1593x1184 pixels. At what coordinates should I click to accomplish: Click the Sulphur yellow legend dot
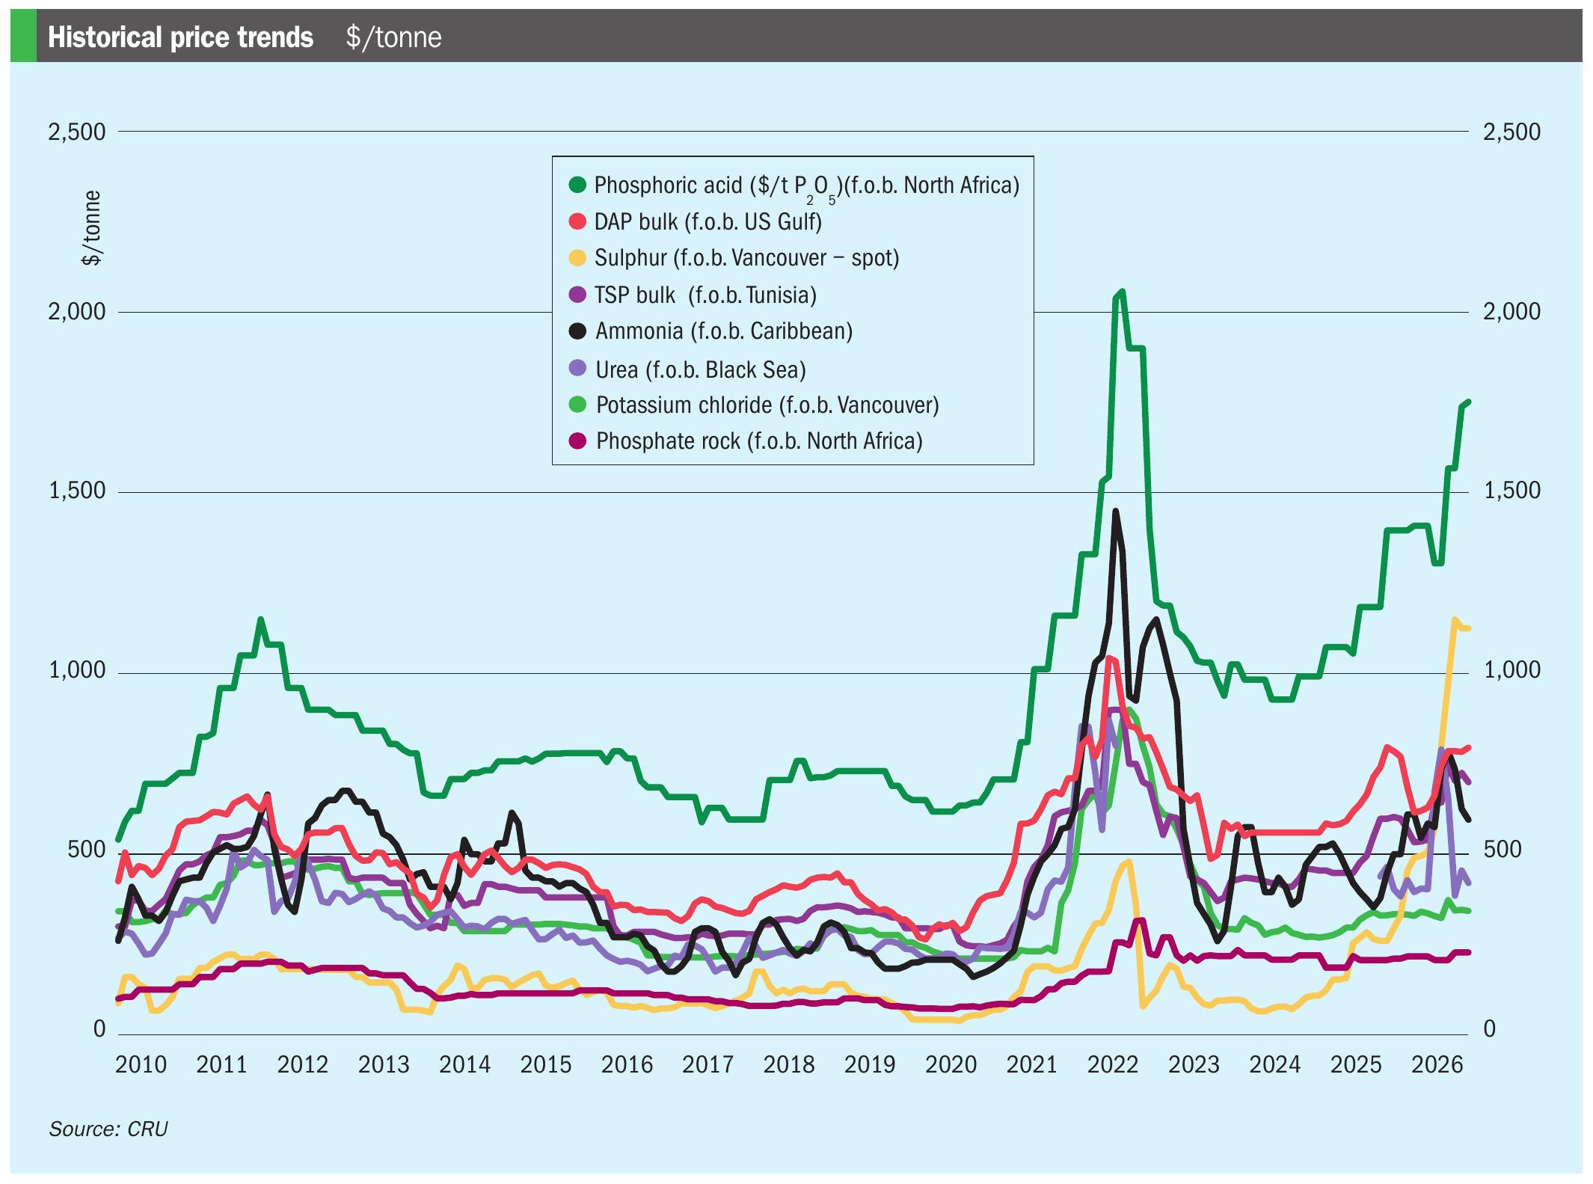coord(577,258)
